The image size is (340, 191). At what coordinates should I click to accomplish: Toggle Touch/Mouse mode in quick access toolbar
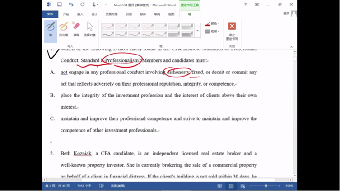coord(94,5)
